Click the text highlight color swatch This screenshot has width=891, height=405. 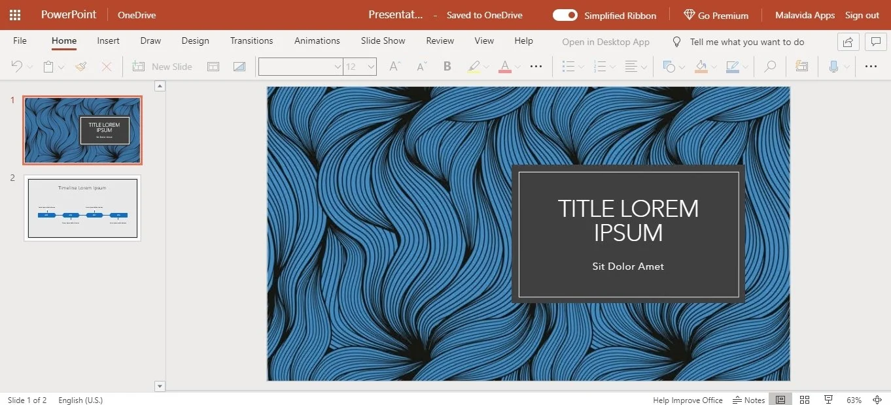(474, 67)
